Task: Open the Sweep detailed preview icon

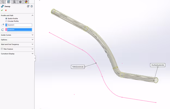Action: point(28,6)
